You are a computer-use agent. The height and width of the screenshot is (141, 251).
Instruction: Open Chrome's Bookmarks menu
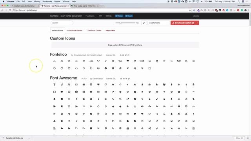(x=47, y=2)
